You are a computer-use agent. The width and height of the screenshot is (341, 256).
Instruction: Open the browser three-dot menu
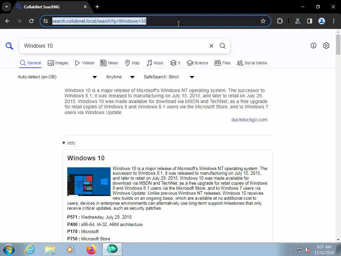tap(334, 21)
